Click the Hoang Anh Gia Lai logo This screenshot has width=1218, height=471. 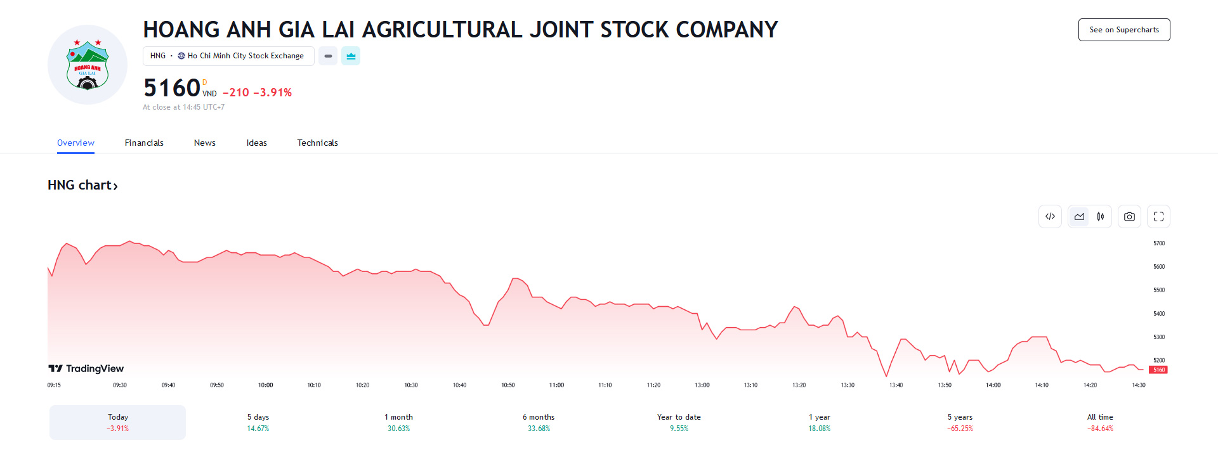[x=88, y=65]
